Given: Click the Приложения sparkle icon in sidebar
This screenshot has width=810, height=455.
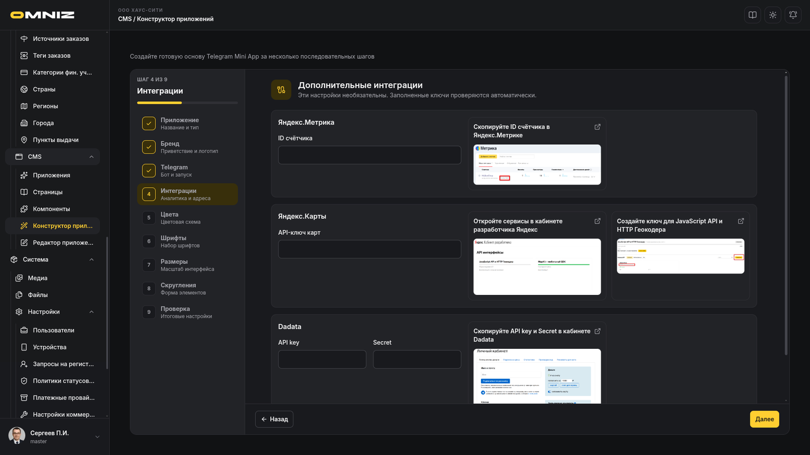Looking at the screenshot, I should pyautogui.click(x=24, y=175).
